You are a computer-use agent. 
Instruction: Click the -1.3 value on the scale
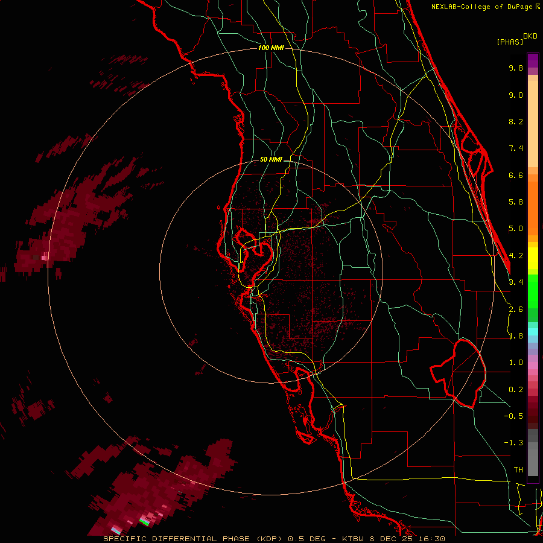coord(513,443)
